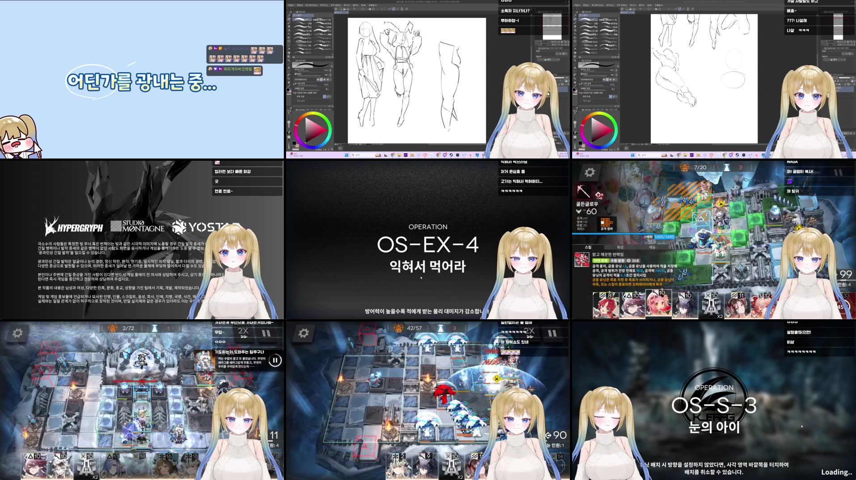Click chat message 뿌아아앙~!
The image size is (856, 480).
click(510, 21)
